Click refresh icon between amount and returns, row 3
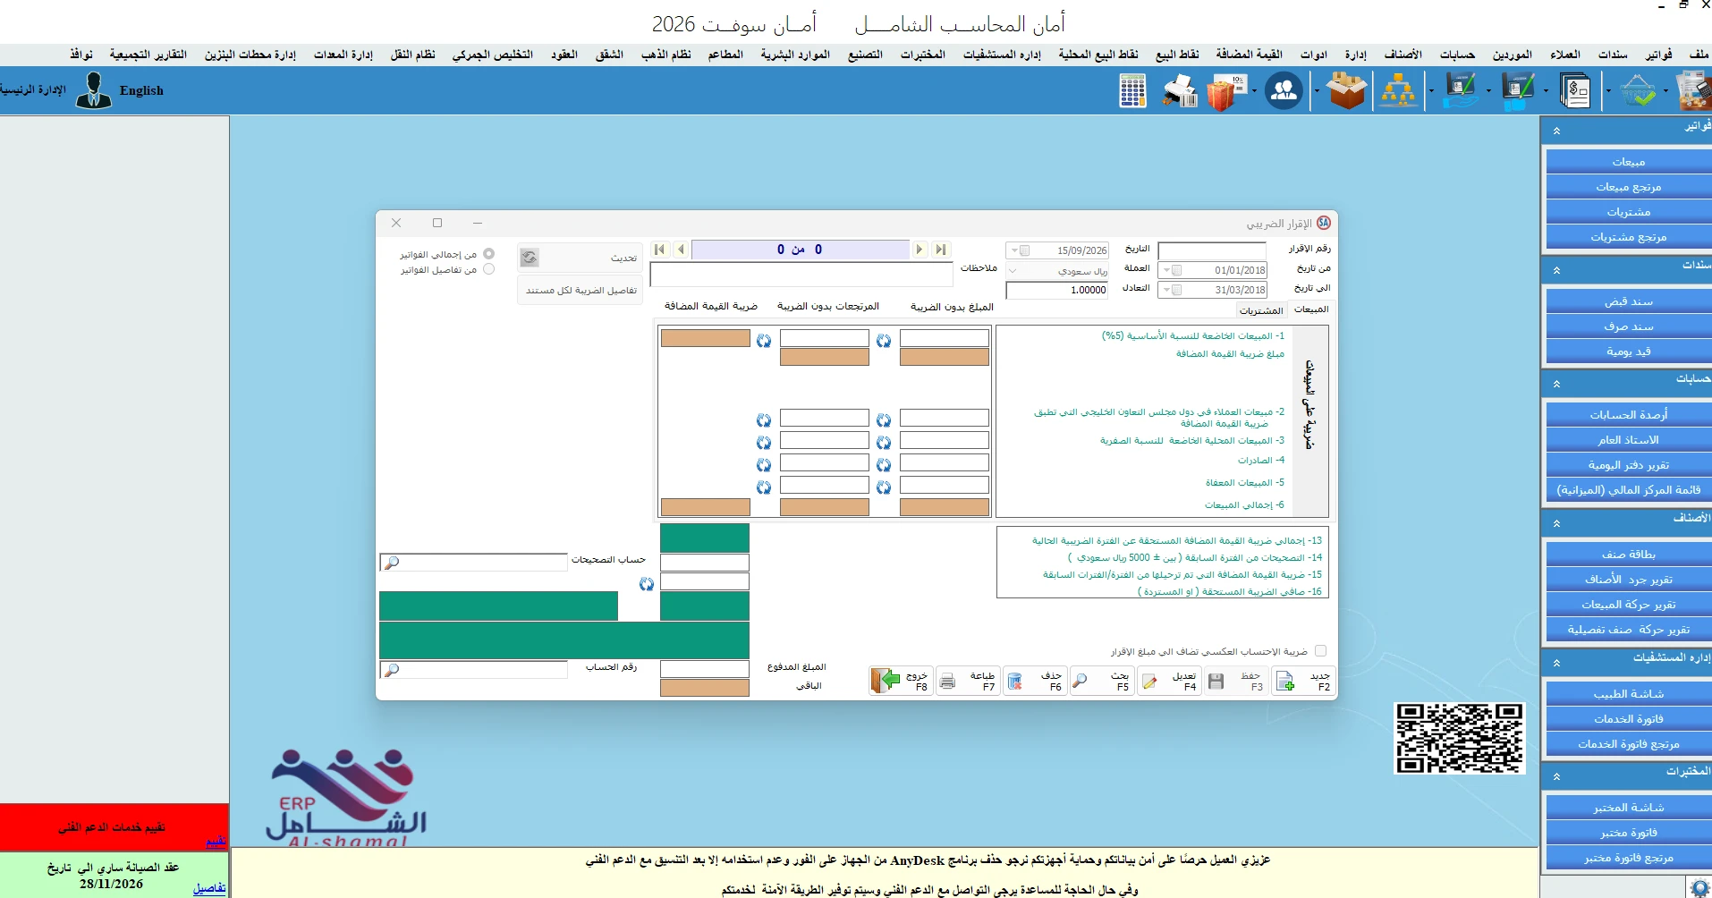The width and height of the screenshot is (1712, 898). pos(884,443)
